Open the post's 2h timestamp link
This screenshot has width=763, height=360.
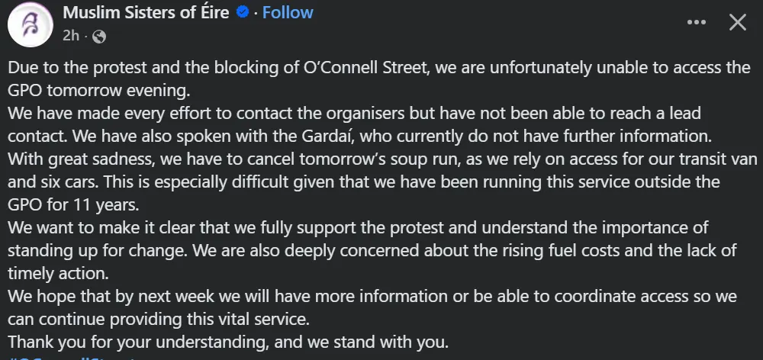pos(70,35)
